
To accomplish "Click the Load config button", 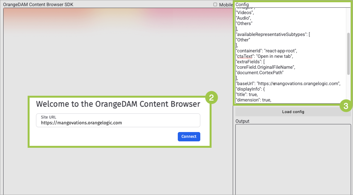I will [x=293, y=112].
